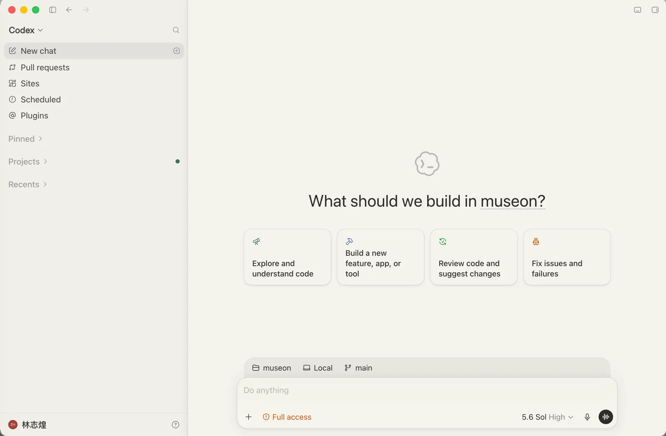The image size is (666, 436).
Task: Start a New chat
Action: pyautogui.click(x=94, y=51)
